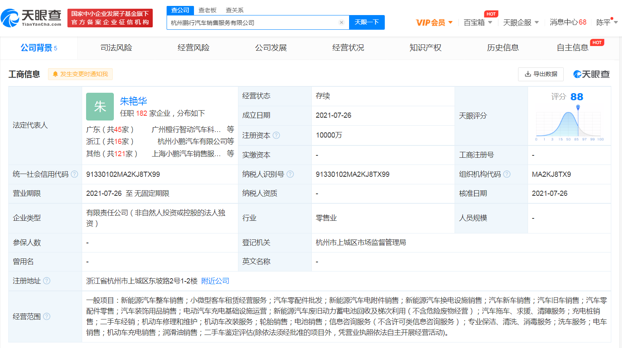The image size is (622, 348).
Task: Open the 知识产权 tab
Action: (x=425, y=48)
